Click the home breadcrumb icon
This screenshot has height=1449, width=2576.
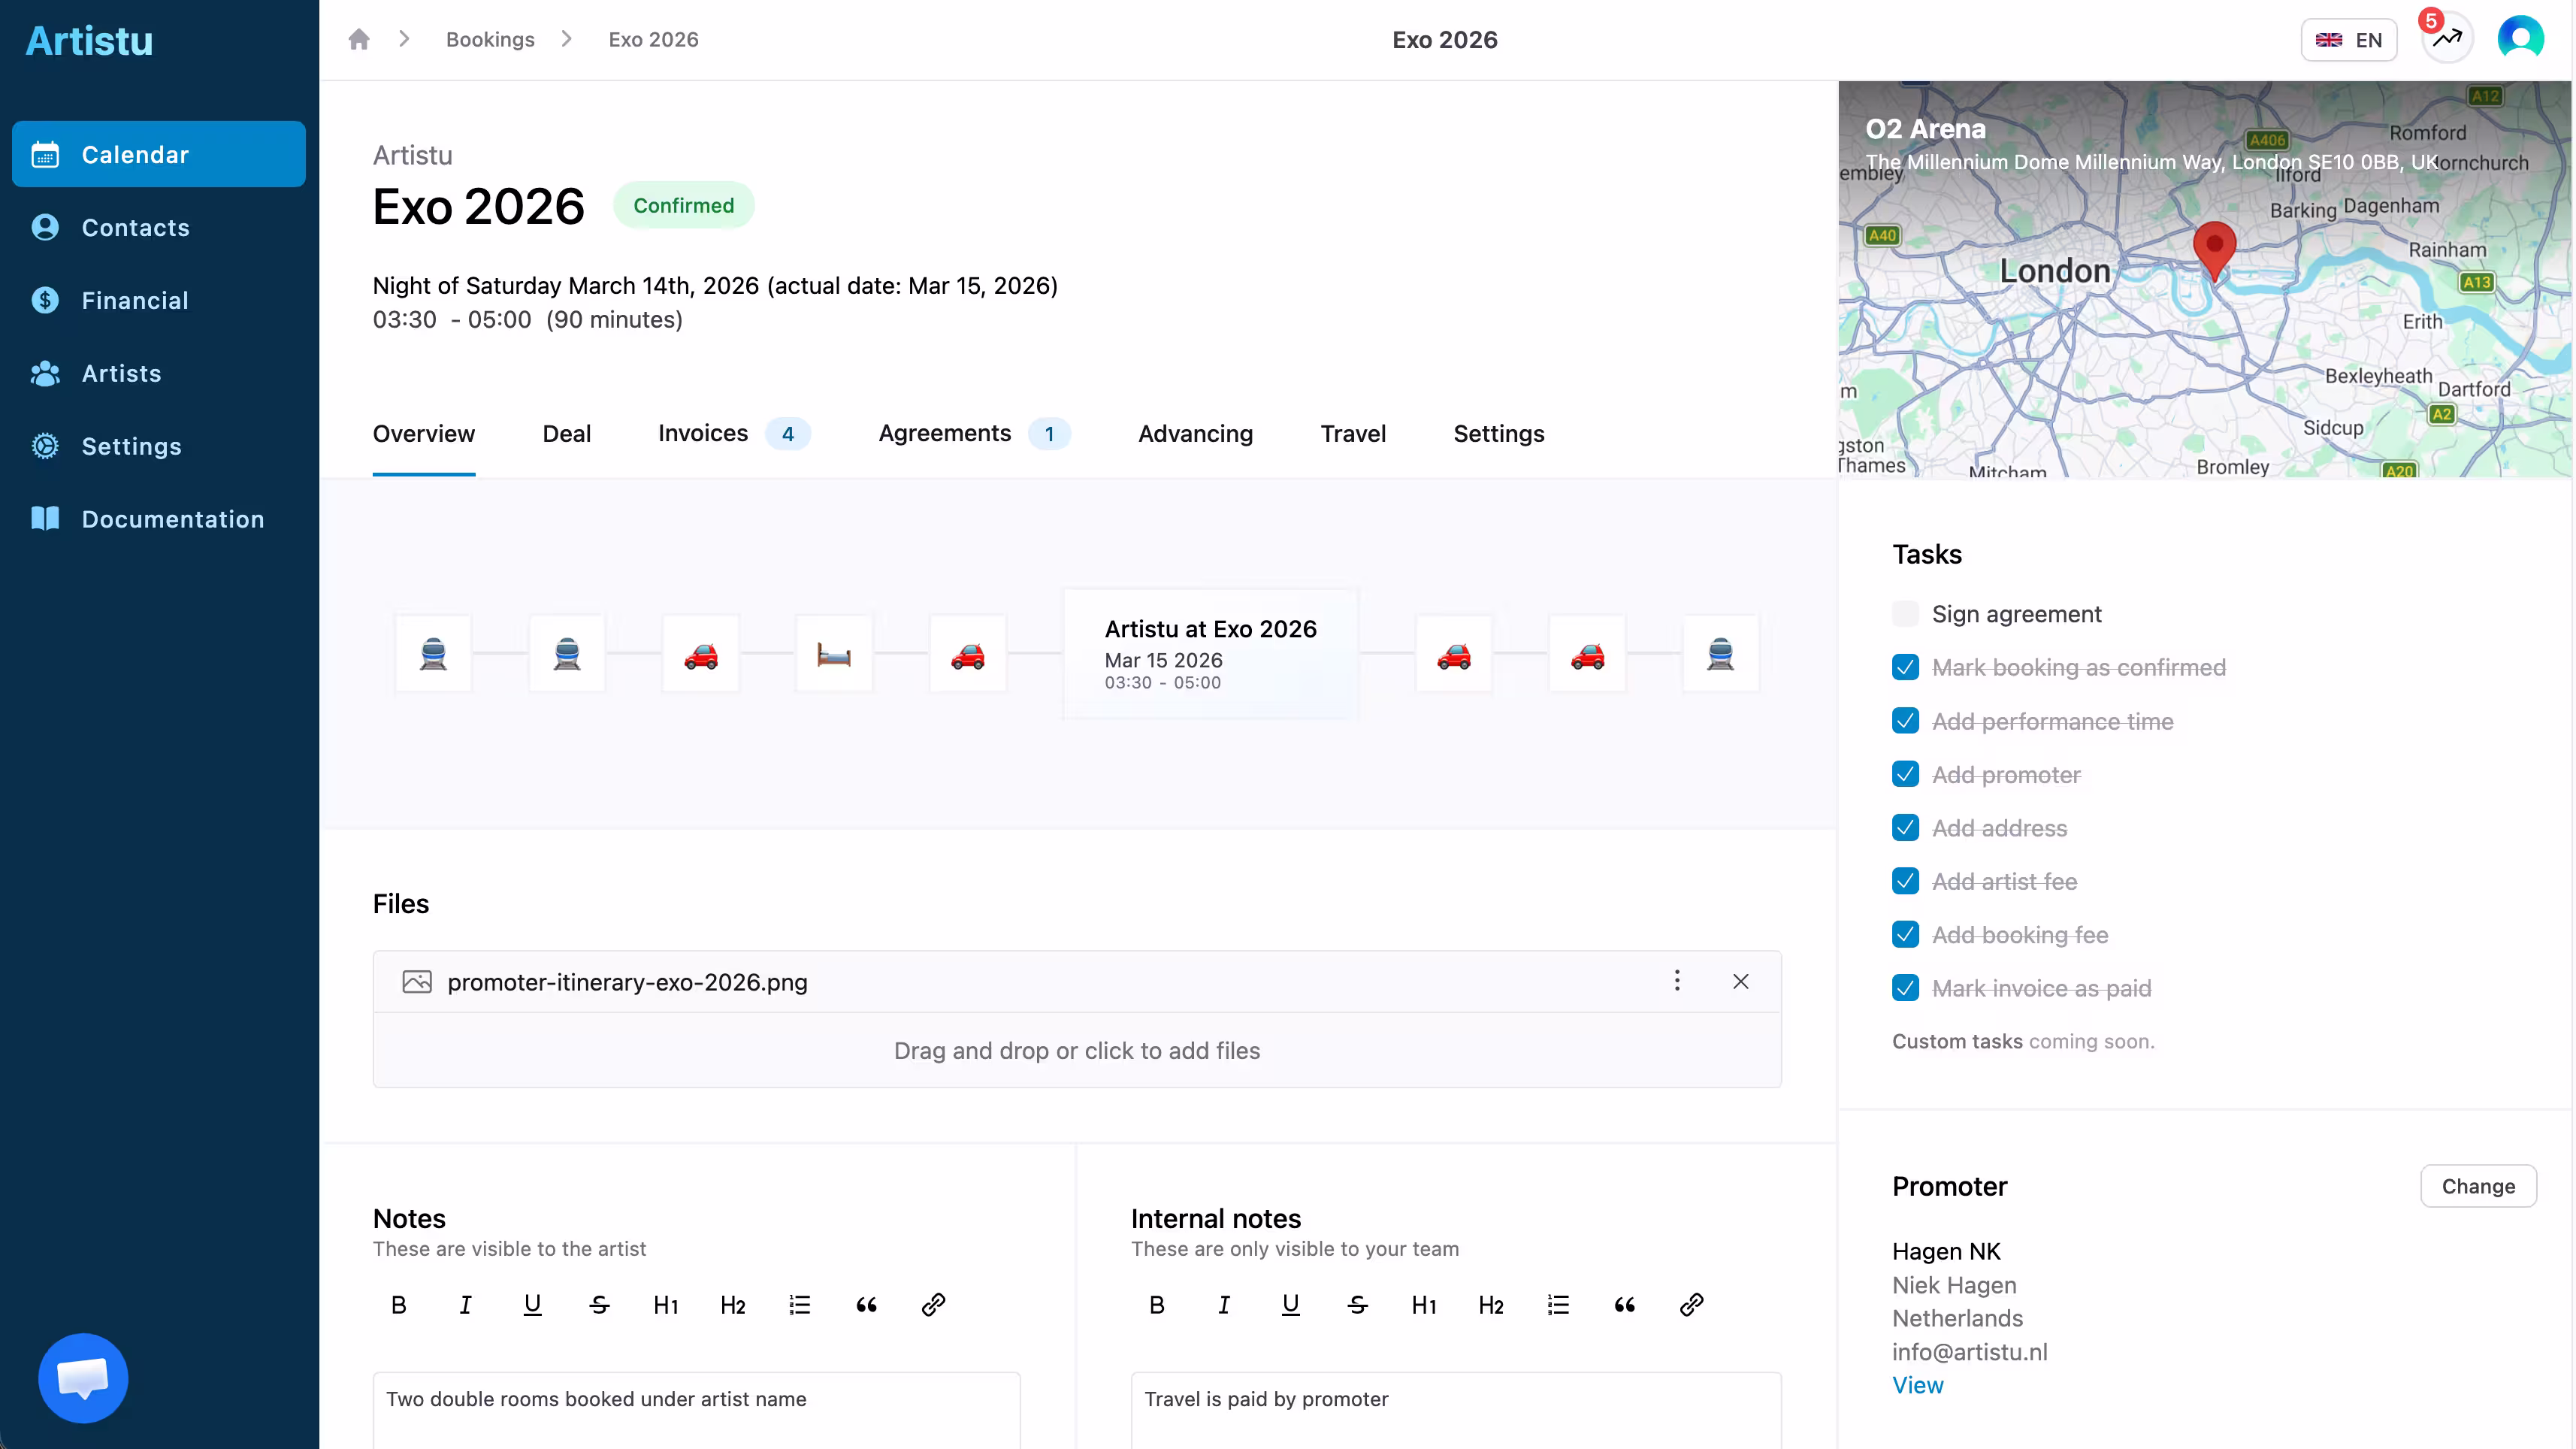[x=359, y=40]
